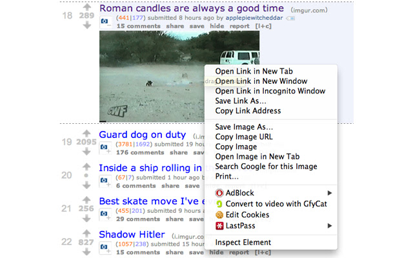Expand the AdBlock submenu arrow

coord(330,193)
